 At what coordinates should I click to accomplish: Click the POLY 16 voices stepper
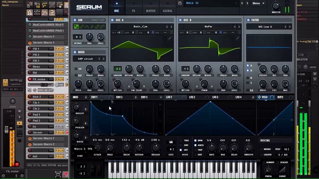[x=287, y=149]
